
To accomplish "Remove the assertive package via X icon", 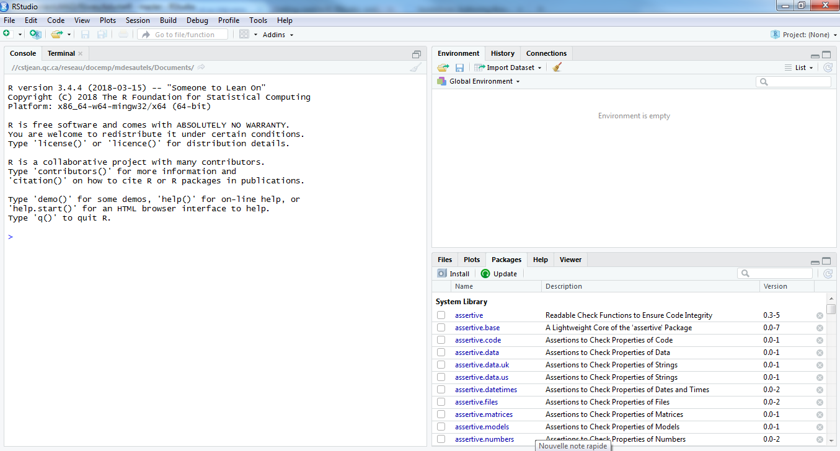I will click(x=820, y=315).
